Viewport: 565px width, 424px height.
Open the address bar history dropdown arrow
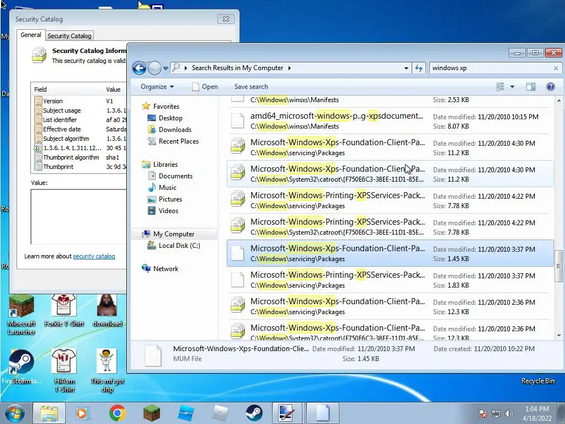pyautogui.click(x=406, y=68)
